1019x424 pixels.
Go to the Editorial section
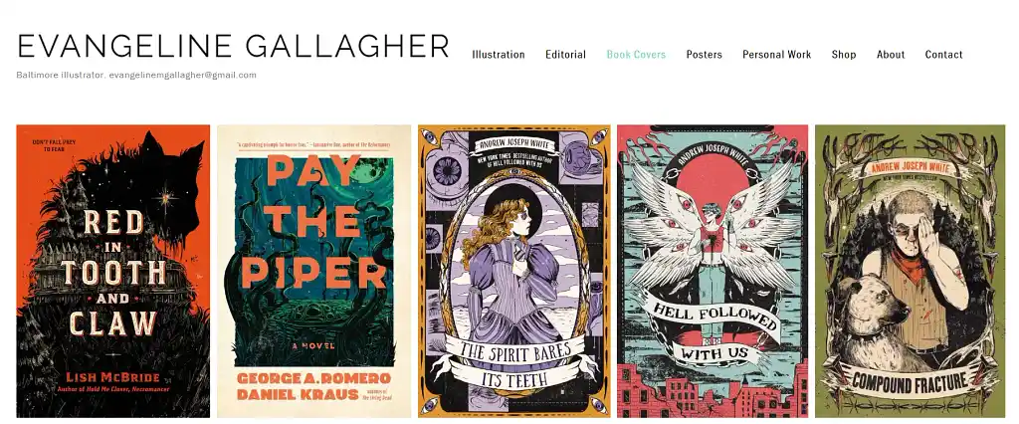[x=565, y=55]
